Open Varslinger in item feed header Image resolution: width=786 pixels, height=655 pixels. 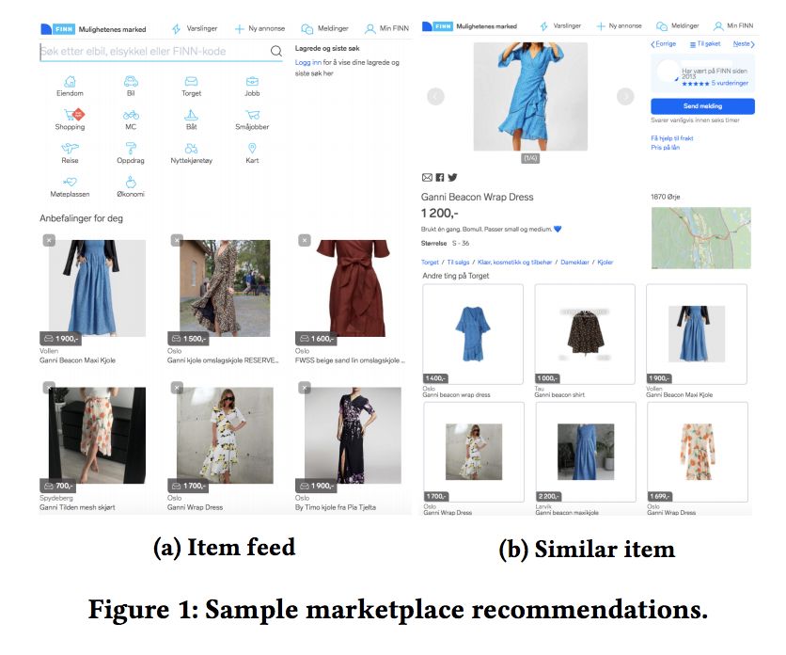point(195,28)
